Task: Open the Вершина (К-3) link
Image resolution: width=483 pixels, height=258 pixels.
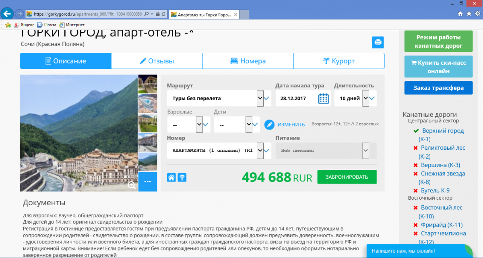Action: (x=440, y=165)
